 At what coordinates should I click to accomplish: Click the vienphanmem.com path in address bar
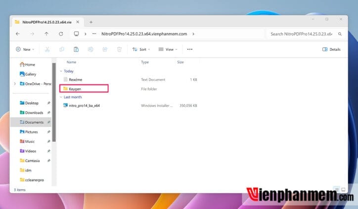click(x=144, y=34)
